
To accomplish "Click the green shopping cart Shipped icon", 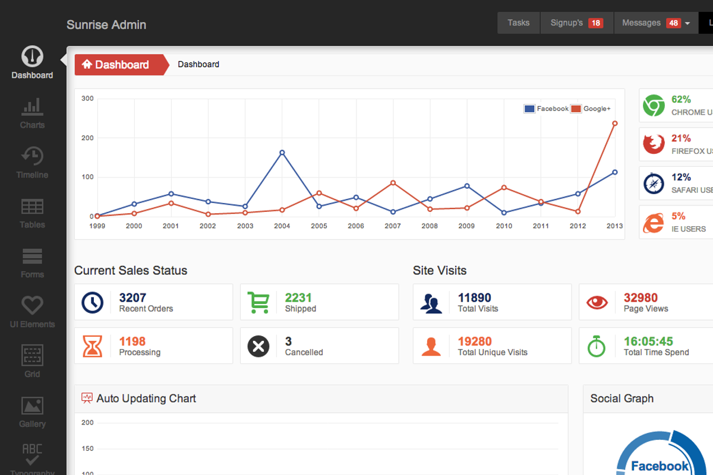I will pyautogui.click(x=258, y=302).
